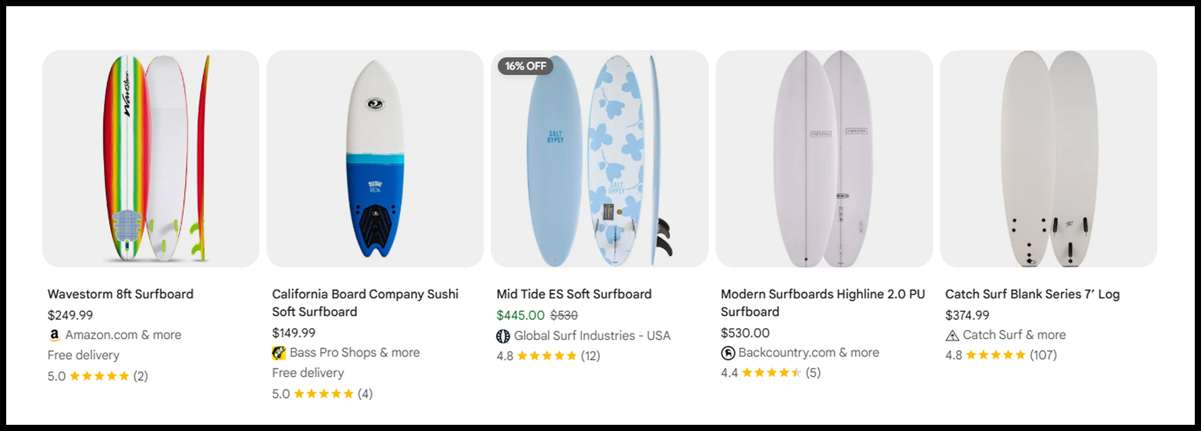View Catch Surf Blank Series Log image

point(1048,159)
